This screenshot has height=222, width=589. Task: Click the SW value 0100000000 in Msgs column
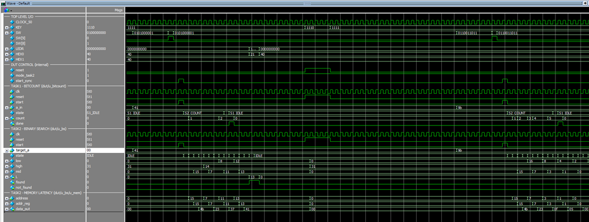[x=96, y=33]
